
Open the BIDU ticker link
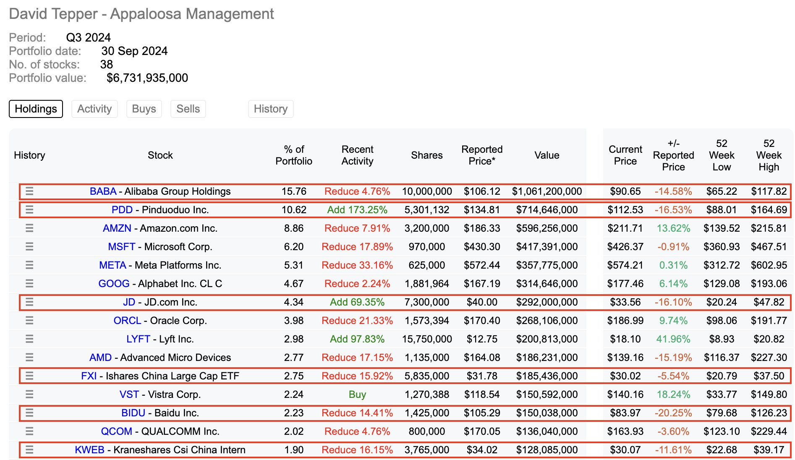tap(133, 413)
